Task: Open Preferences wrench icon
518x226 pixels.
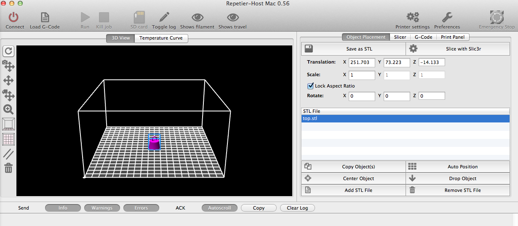Action: coord(447,17)
